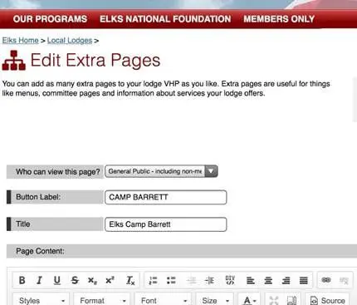Click the 'Edit Extra Pages' heading
Image resolution: width=357 pixels, height=305 pixels.
click(95, 60)
